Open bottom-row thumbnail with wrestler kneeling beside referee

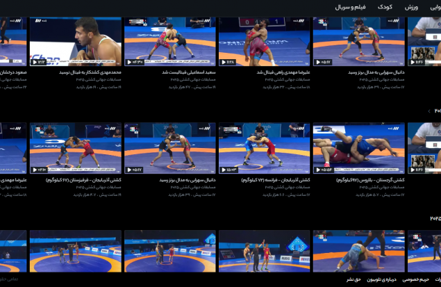click(359, 252)
